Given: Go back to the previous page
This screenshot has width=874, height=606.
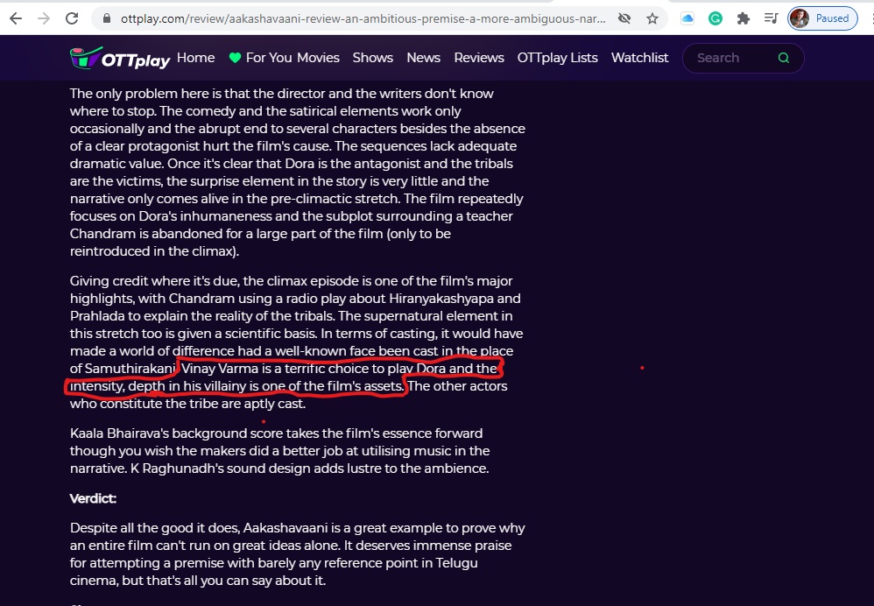Looking at the screenshot, I should [x=16, y=18].
